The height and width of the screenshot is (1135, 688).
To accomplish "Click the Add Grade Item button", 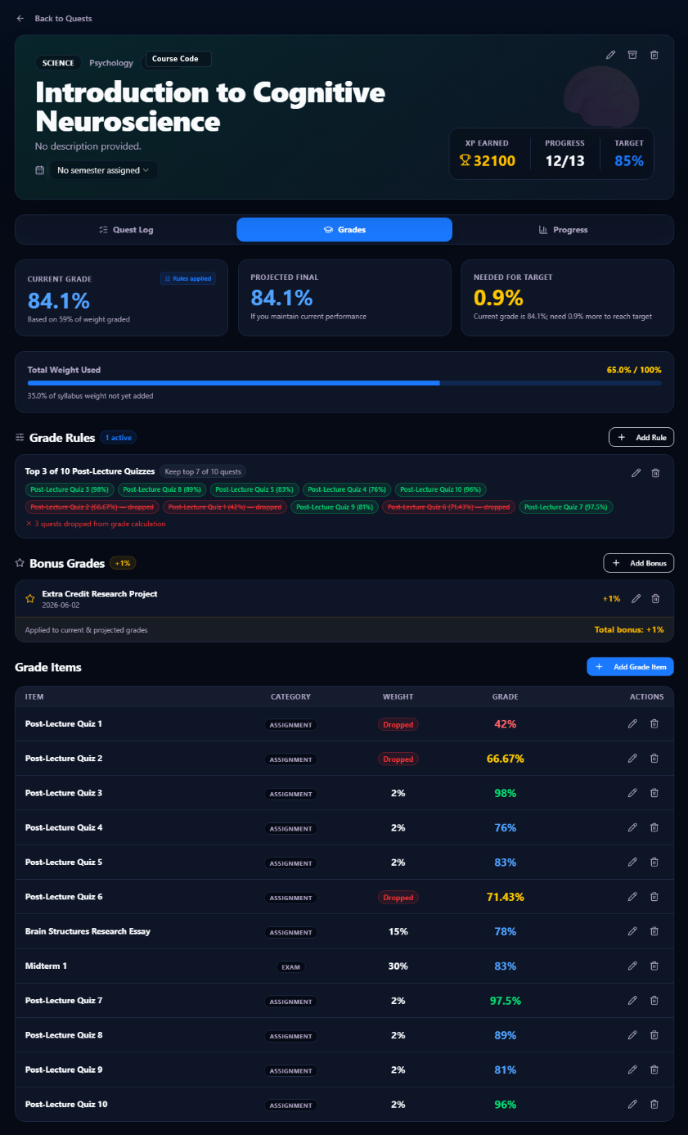I will (631, 667).
